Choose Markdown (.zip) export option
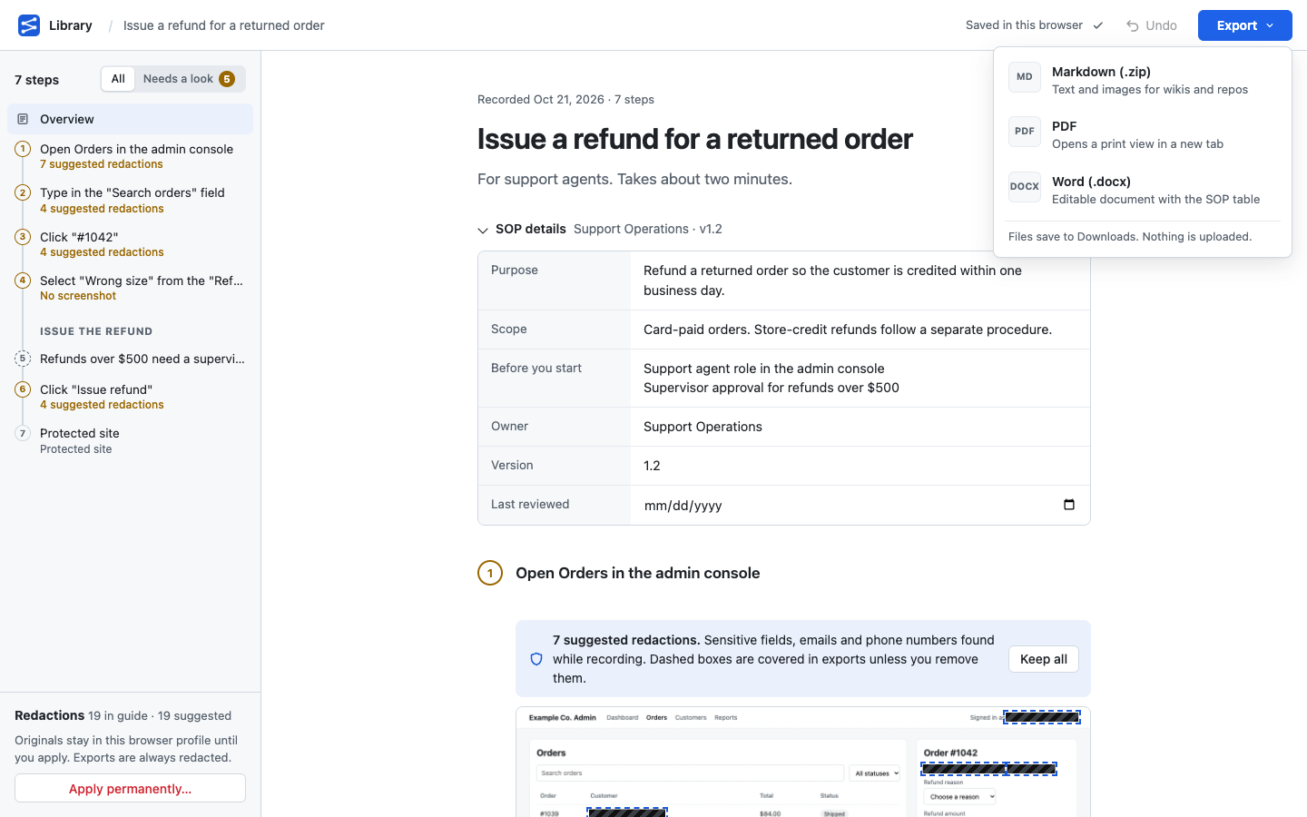 pos(1143,80)
